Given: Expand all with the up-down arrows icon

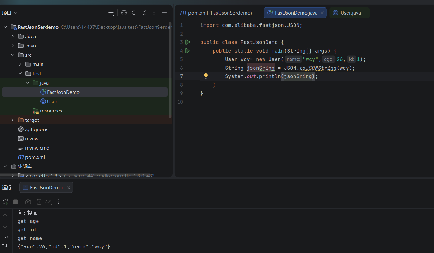Looking at the screenshot, I should (134, 13).
